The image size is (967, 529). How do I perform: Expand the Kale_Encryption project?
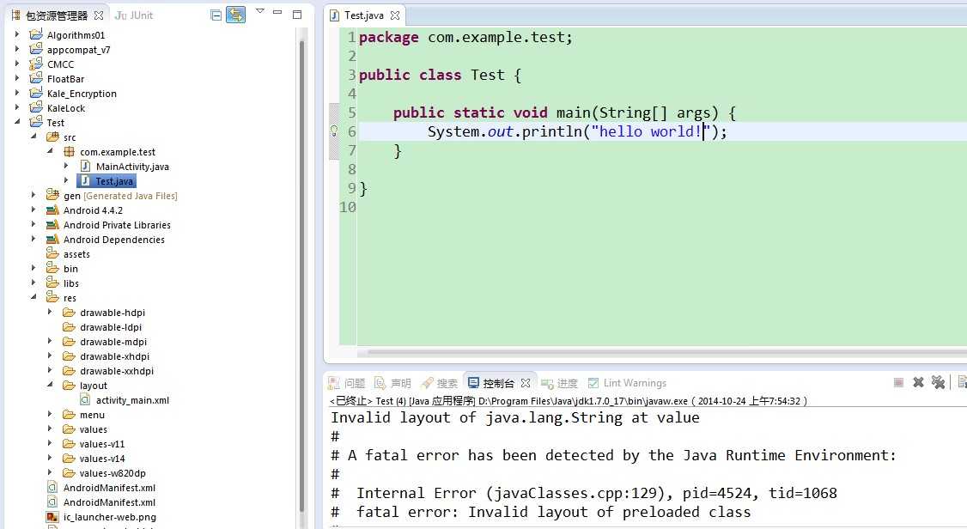pos(17,93)
